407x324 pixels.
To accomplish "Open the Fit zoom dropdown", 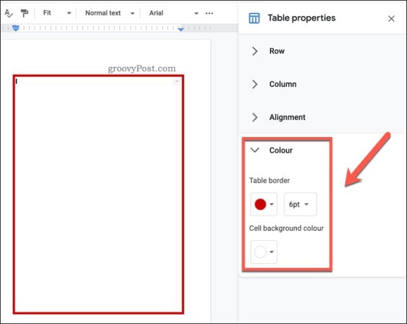I will [x=57, y=13].
